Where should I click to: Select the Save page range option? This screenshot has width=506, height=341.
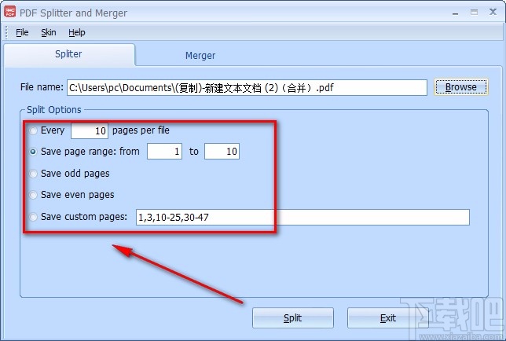[x=33, y=152]
